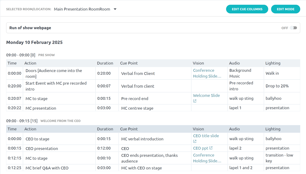Open Conference Holding Slide link in 0:12:15 row
Screen dimensions: 306x174
(x=207, y=158)
